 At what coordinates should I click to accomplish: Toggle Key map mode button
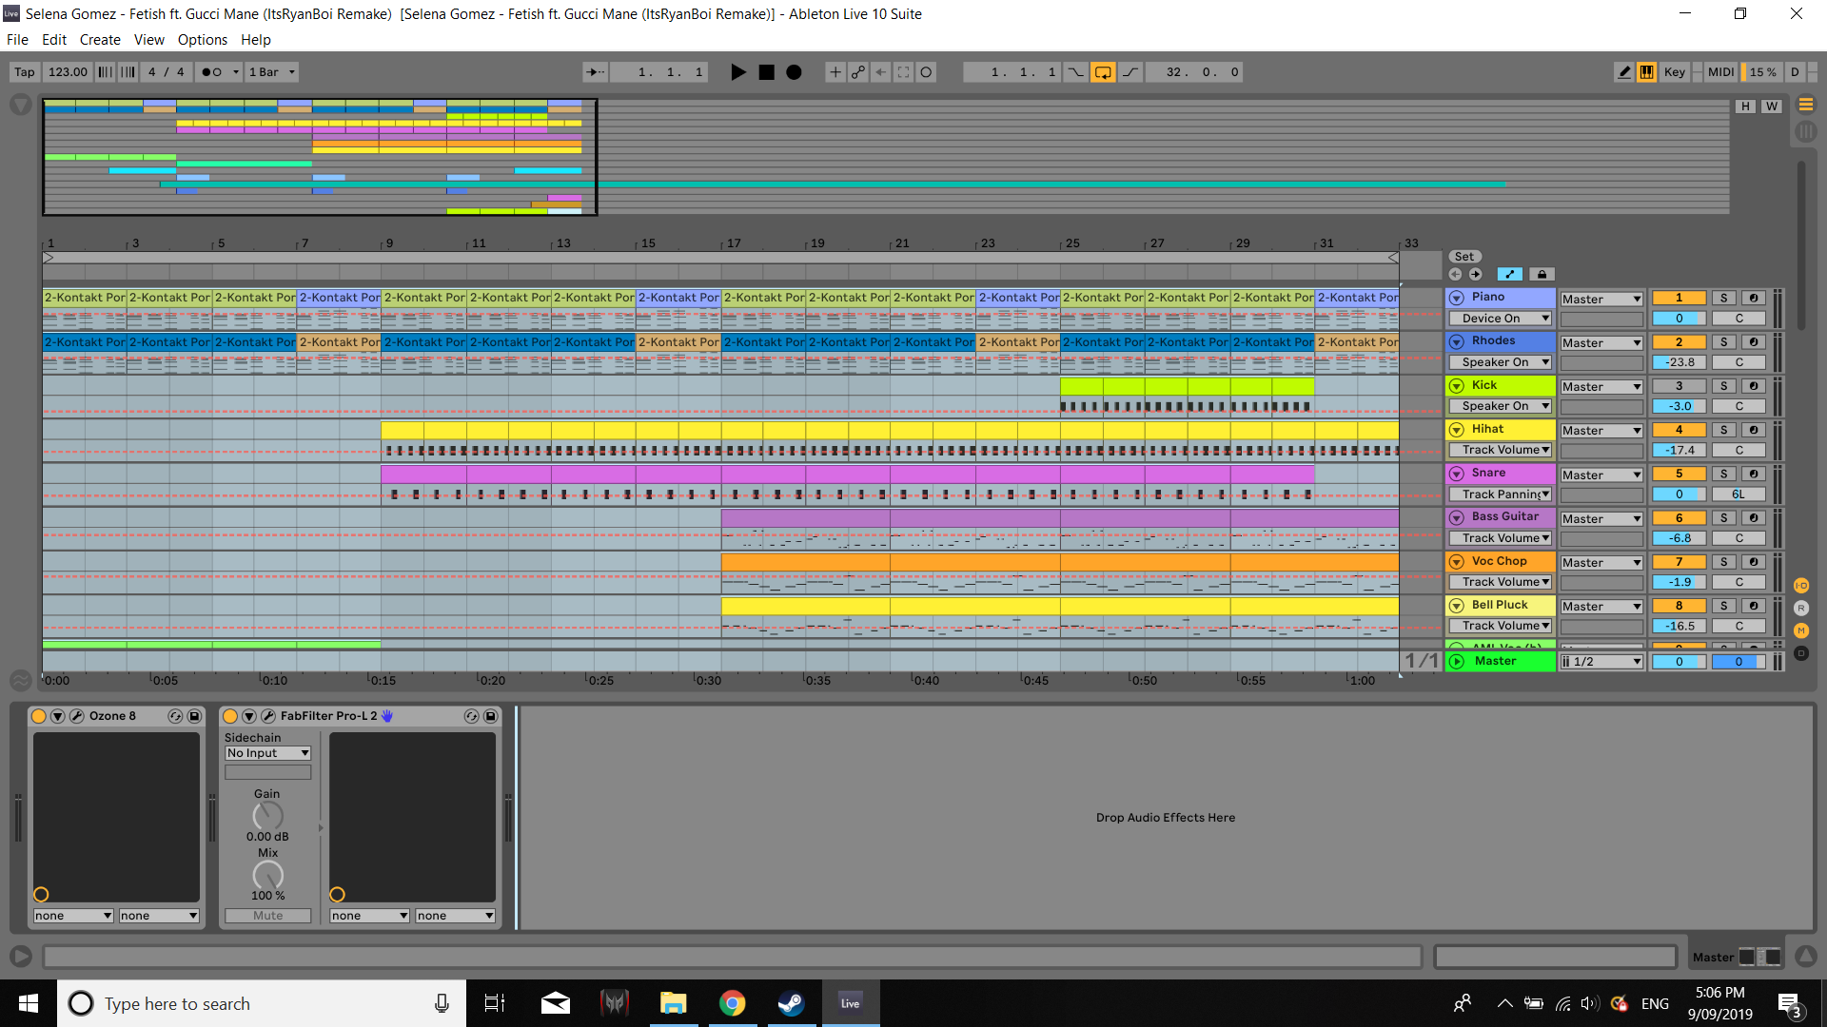1674,72
